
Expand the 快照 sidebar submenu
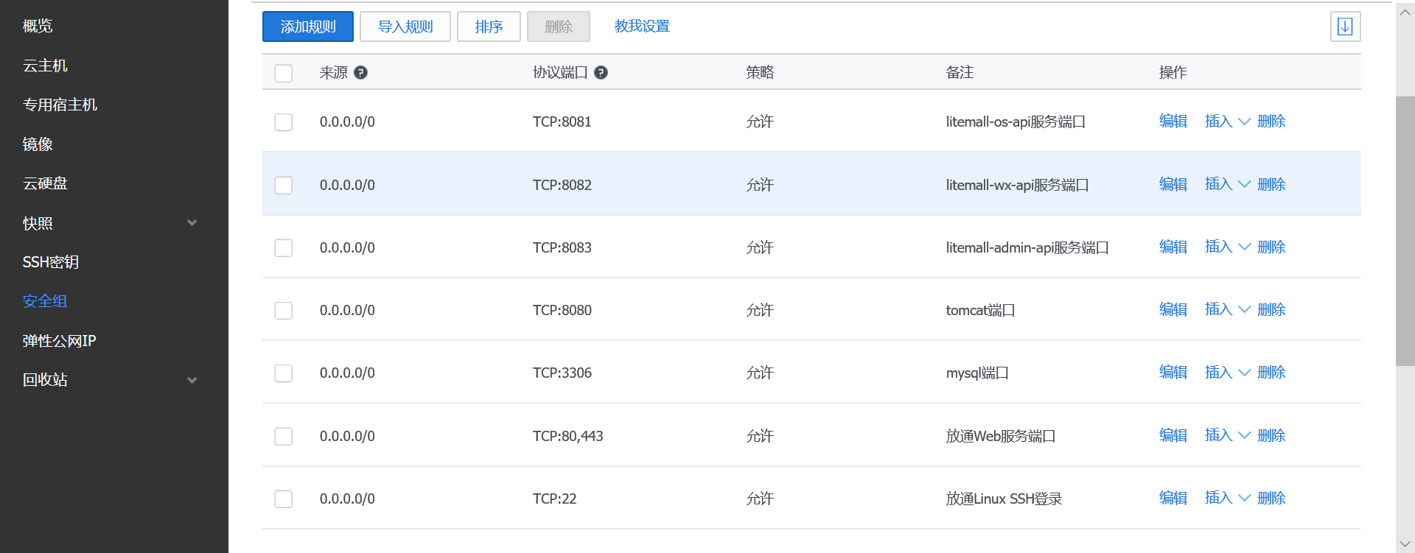click(192, 223)
